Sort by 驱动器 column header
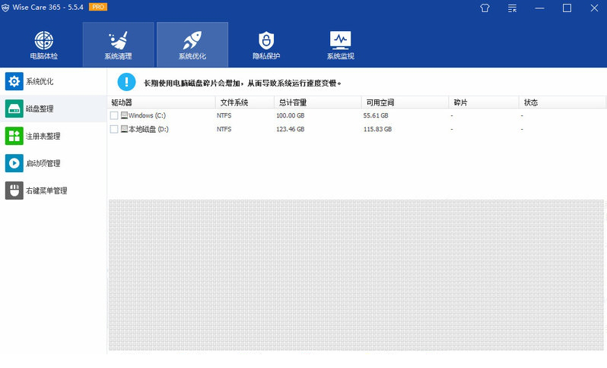Image resolution: width=607 pixels, height=368 pixels. pyautogui.click(x=161, y=102)
